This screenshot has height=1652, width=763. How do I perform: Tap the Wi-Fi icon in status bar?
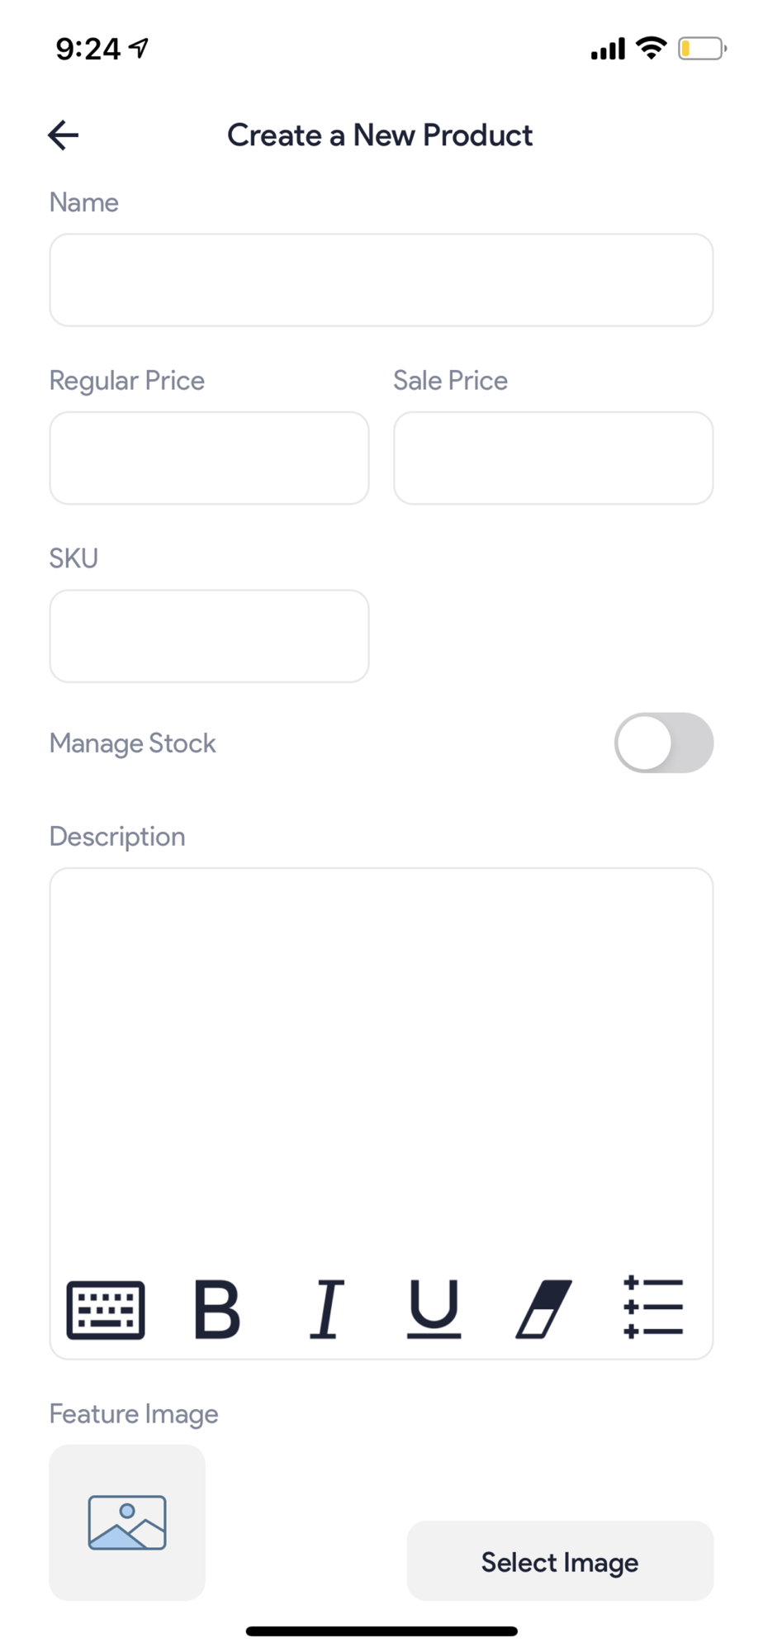click(x=652, y=49)
